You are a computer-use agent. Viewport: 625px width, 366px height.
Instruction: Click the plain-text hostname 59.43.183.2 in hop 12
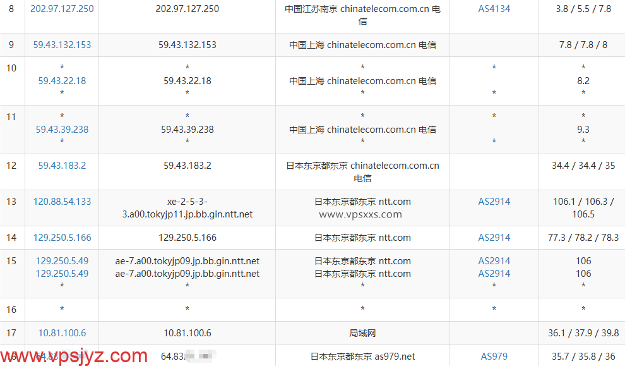(x=187, y=165)
